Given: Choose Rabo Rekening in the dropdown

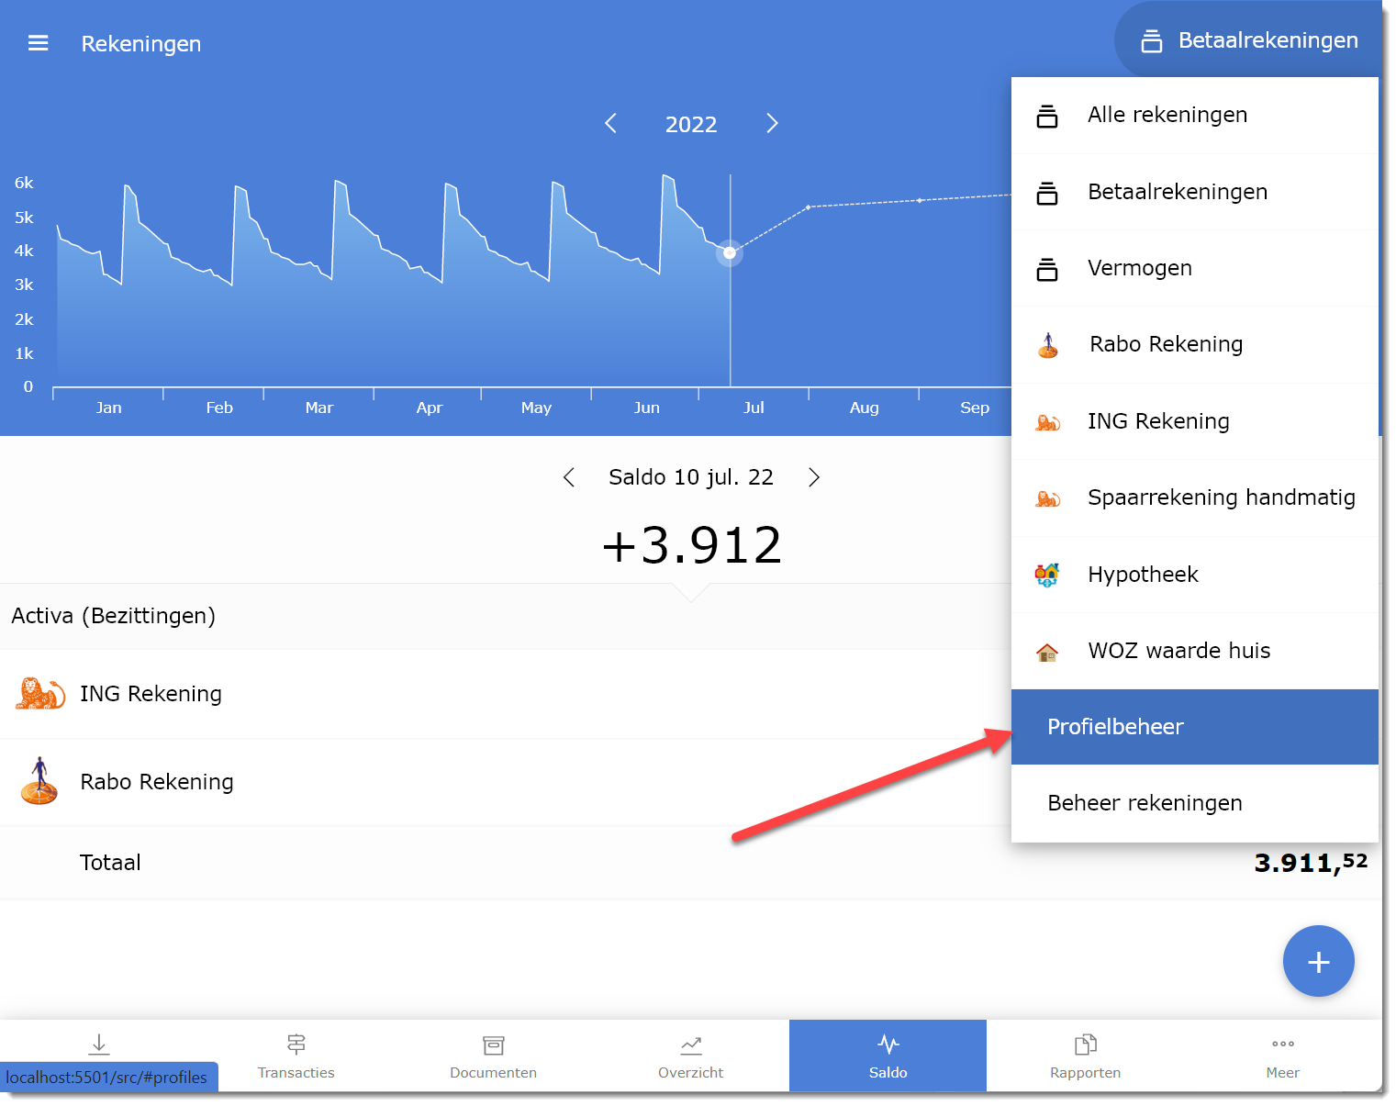Looking at the screenshot, I should pyautogui.click(x=1195, y=344).
